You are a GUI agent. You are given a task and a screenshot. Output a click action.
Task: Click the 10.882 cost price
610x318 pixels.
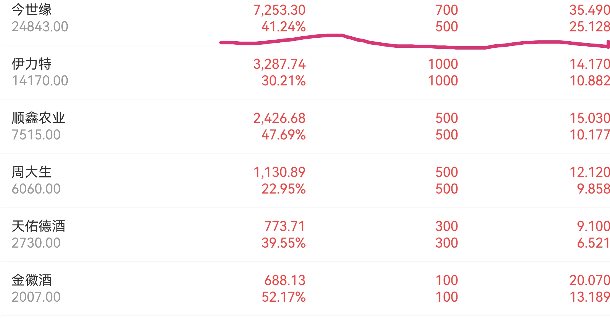point(589,81)
